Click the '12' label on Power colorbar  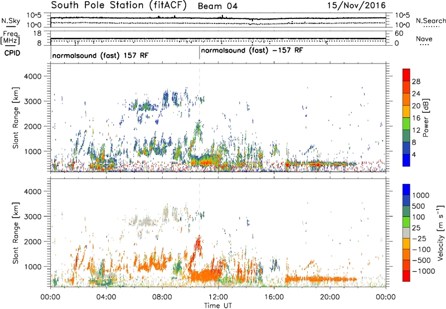(416, 131)
